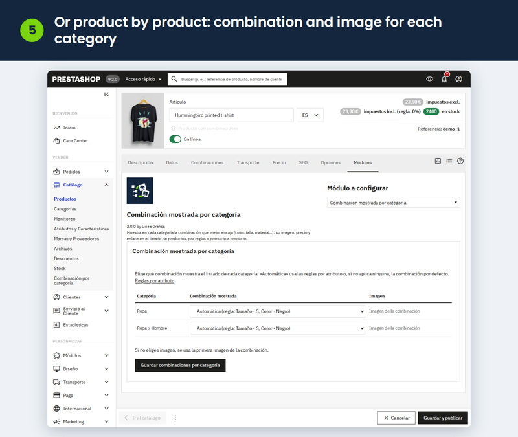The width and height of the screenshot is (518, 437).
Task: Click Estadísticas chart icon
Action: (56, 325)
